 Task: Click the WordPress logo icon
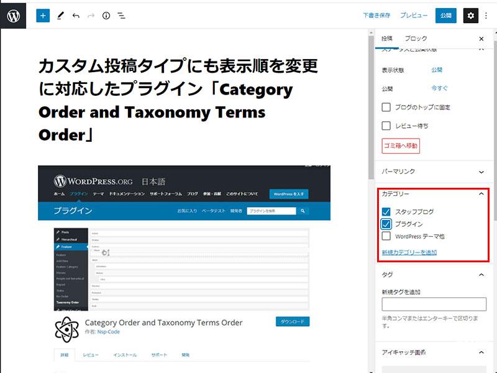(13, 16)
